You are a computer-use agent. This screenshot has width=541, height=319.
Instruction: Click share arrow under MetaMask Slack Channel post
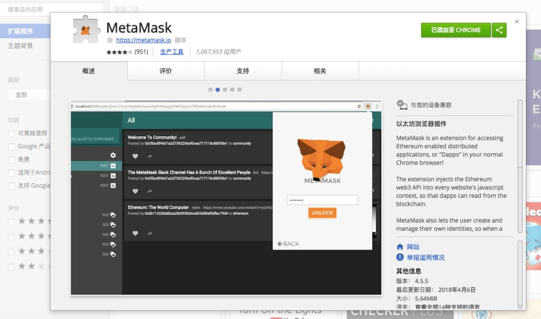click(x=149, y=191)
